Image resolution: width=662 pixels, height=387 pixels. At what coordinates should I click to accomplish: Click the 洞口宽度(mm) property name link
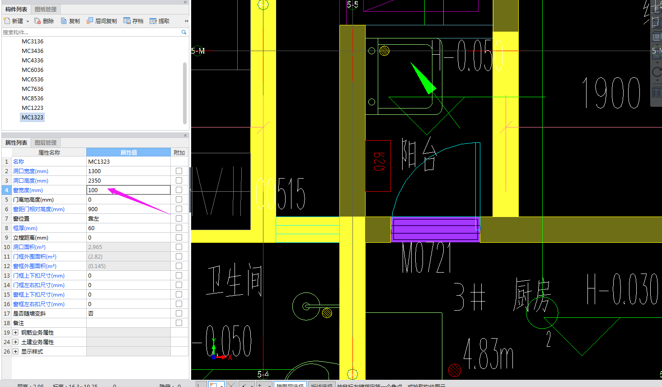(x=31, y=171)
